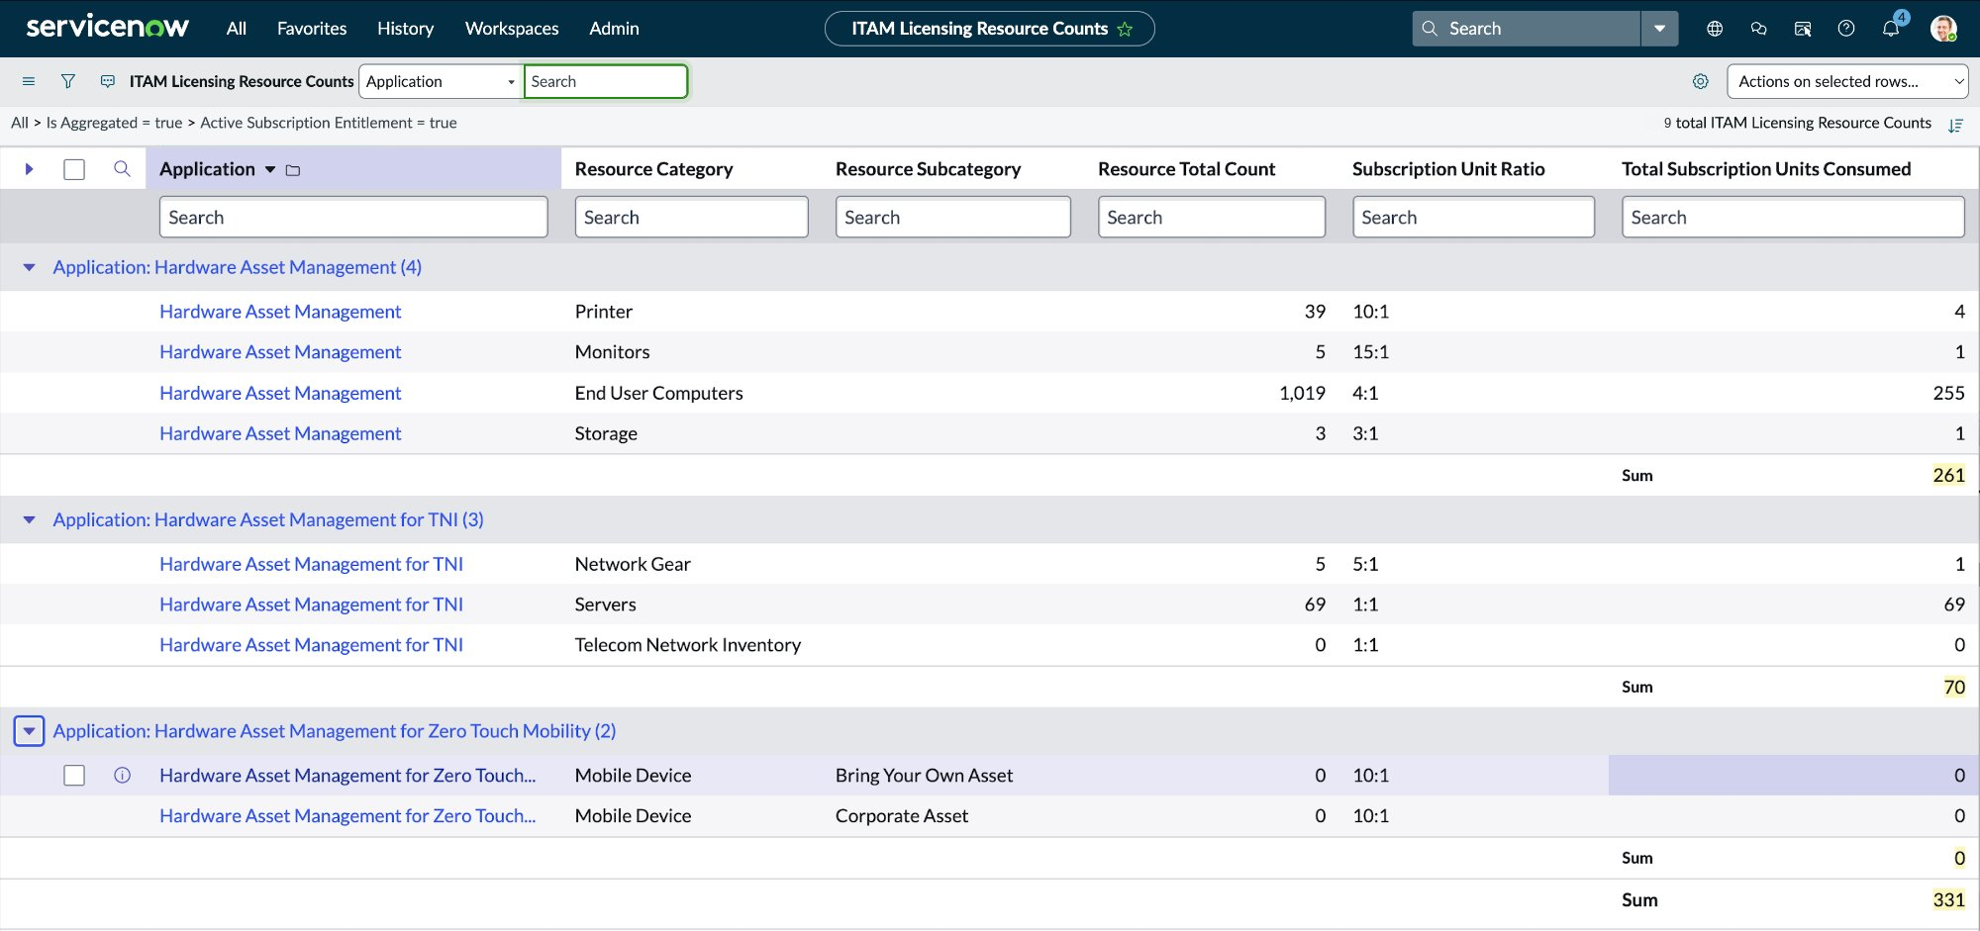Click Zero Touch Mobility (2) group title
This screenshot has height=931, width=1980.
click(x=335, y=731)
